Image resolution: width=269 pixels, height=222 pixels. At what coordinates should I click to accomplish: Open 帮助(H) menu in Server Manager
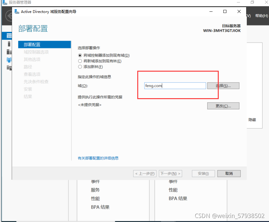(262, 16)
